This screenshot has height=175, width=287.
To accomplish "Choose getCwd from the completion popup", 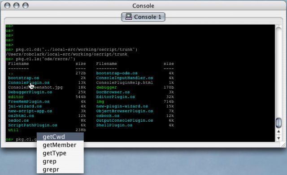I will pyautogui.click(x=60, y=137).
